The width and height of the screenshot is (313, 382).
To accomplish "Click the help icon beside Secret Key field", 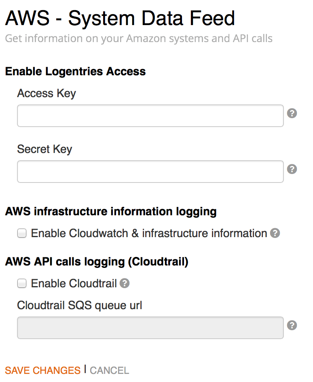I will [x=292, y=169].
